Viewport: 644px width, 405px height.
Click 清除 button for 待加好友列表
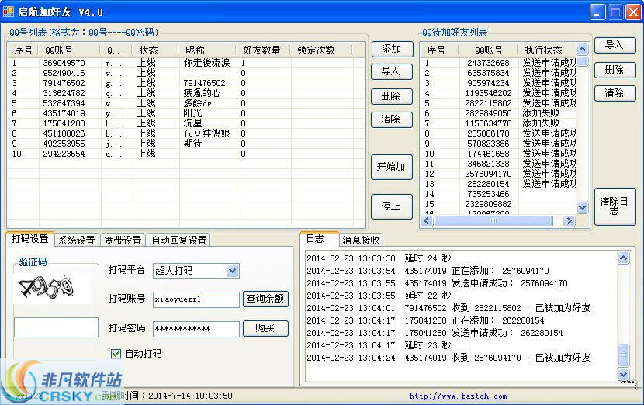point(615,93)
